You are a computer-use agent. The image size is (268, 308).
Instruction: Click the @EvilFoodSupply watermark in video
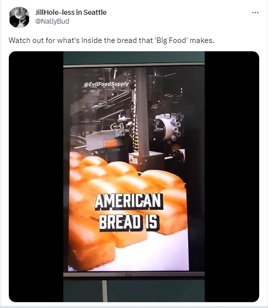pyautogui.click(x=106, y=84)
